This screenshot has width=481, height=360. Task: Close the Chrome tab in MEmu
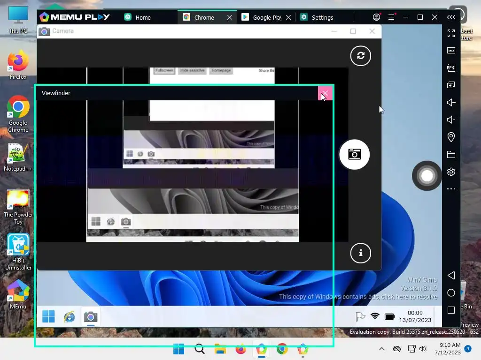[x=229, y=17]
